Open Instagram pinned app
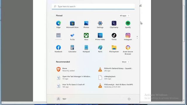This screenshot has height=105, width=187. [128, 37]
